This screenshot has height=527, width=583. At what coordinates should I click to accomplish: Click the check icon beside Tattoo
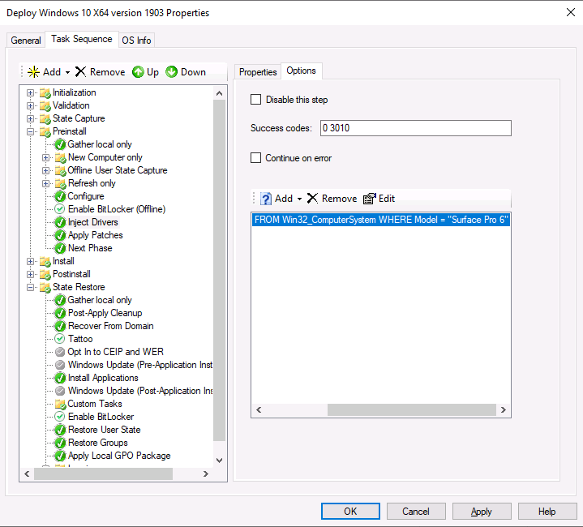pyautogui.click(x=60, y=339)
